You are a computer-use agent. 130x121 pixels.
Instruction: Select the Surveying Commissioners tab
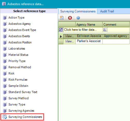pyautogui.click(x=78, y=11)
